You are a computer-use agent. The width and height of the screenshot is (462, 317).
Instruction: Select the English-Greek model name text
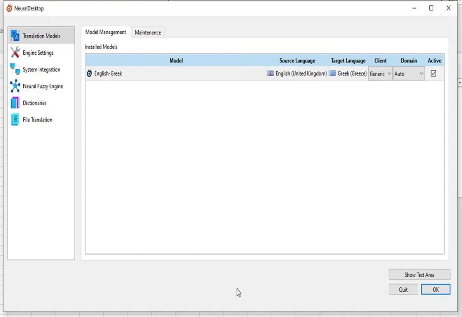point(108,74)
